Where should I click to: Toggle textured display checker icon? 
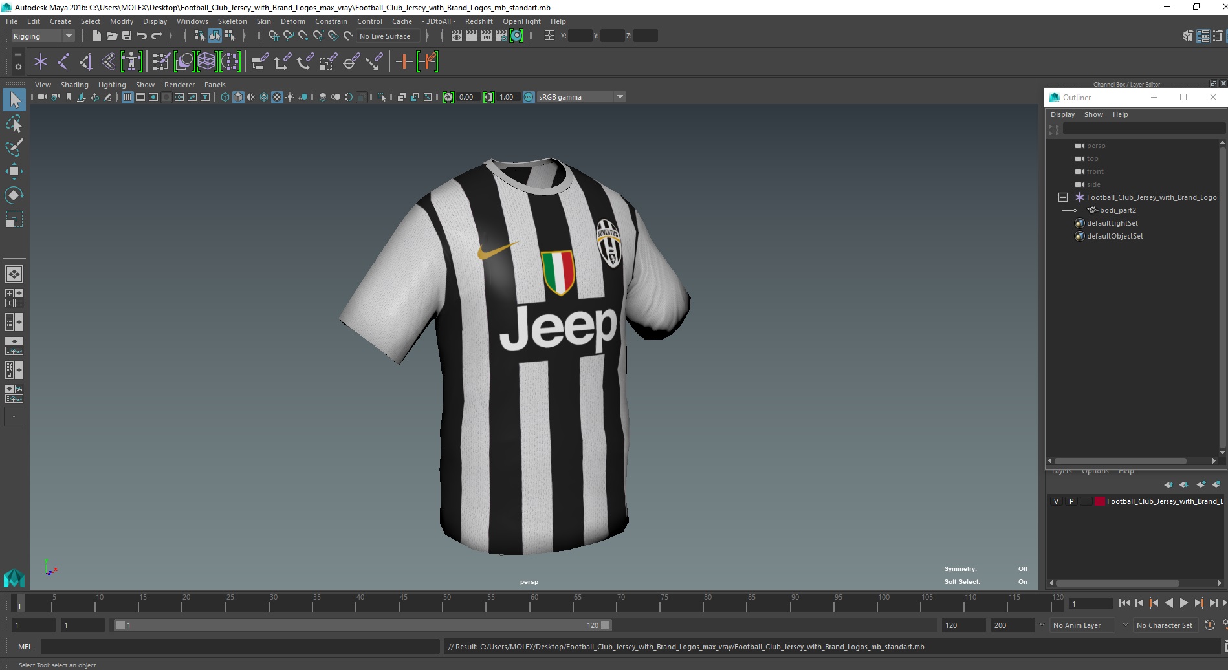click(x=277, y=97)
